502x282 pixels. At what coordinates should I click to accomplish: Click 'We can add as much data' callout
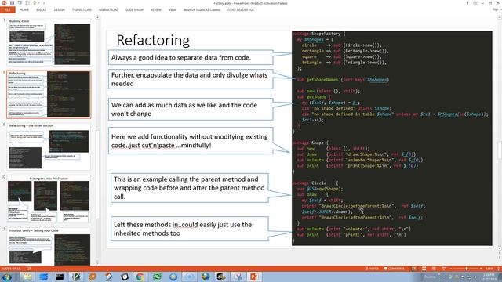191,109
